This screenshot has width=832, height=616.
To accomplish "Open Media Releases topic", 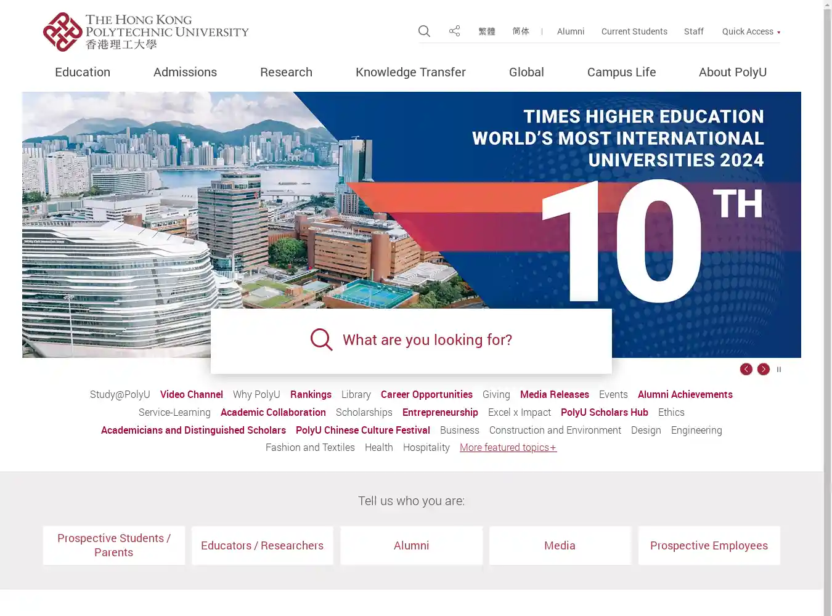I will click(x=555, y=394).
